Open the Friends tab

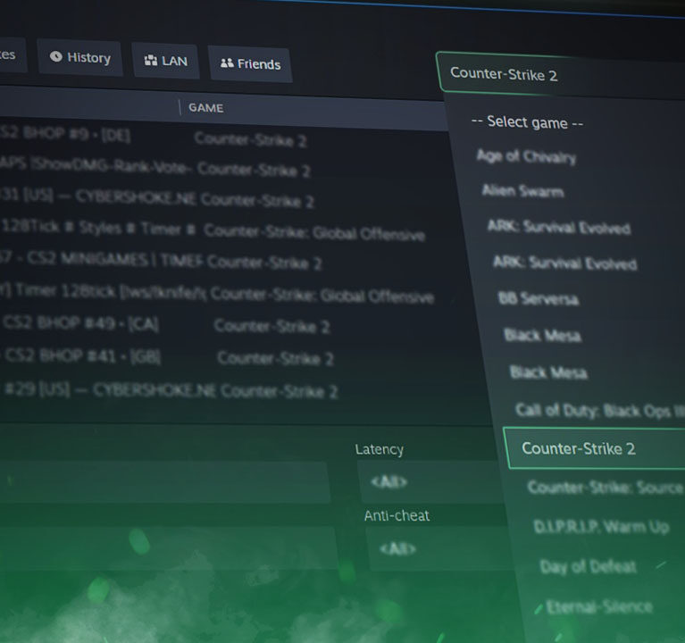pos(250,64)
